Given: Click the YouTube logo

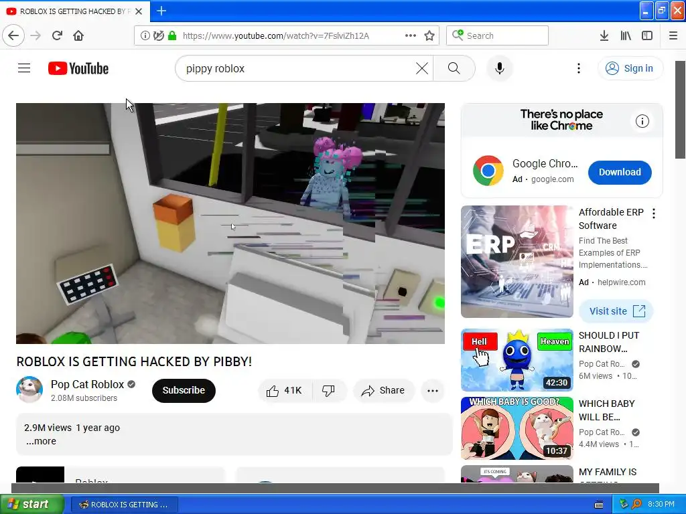Looking at the screenshot, I should 78,68.
